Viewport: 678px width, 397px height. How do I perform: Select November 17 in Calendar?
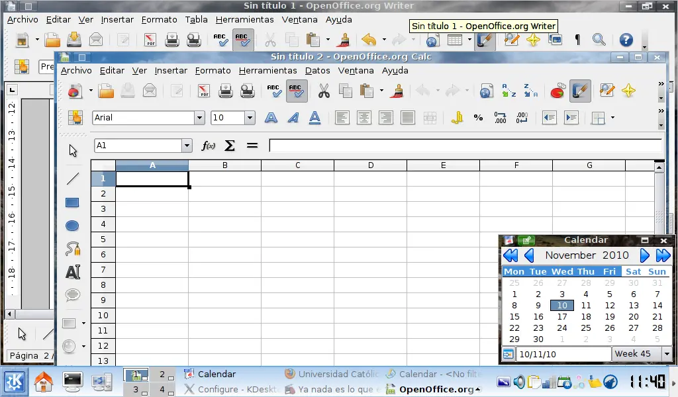(x=562, y=317)
